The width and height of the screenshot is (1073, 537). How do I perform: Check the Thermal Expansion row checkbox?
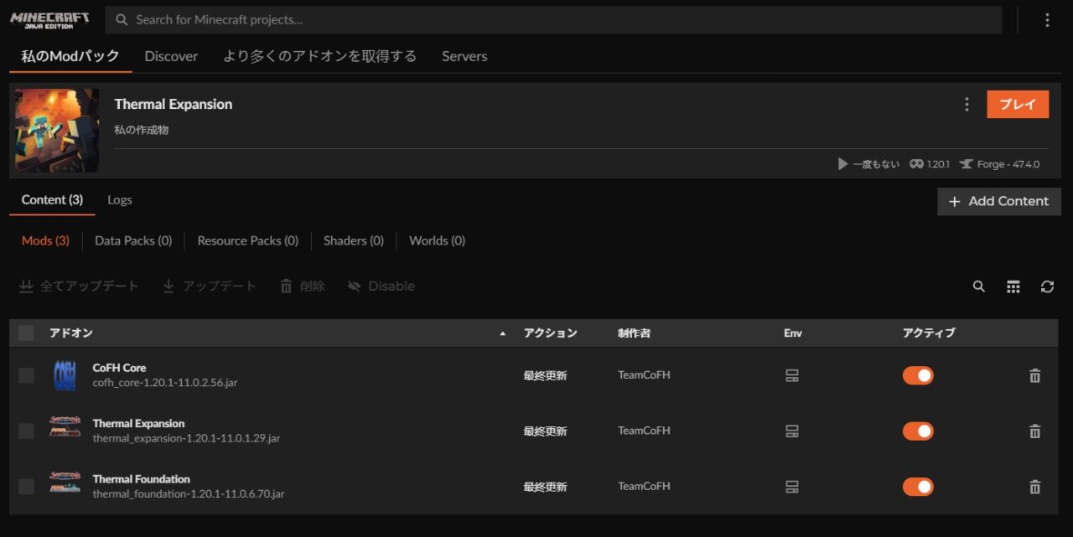click(26, 431)
